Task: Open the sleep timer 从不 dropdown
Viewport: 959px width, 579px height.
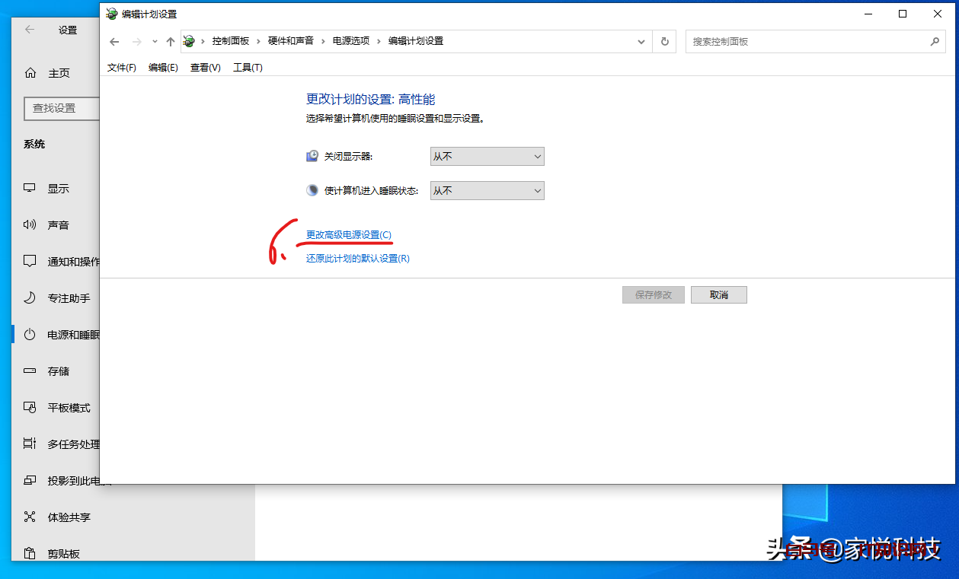Action: click(x=487, y=190)
